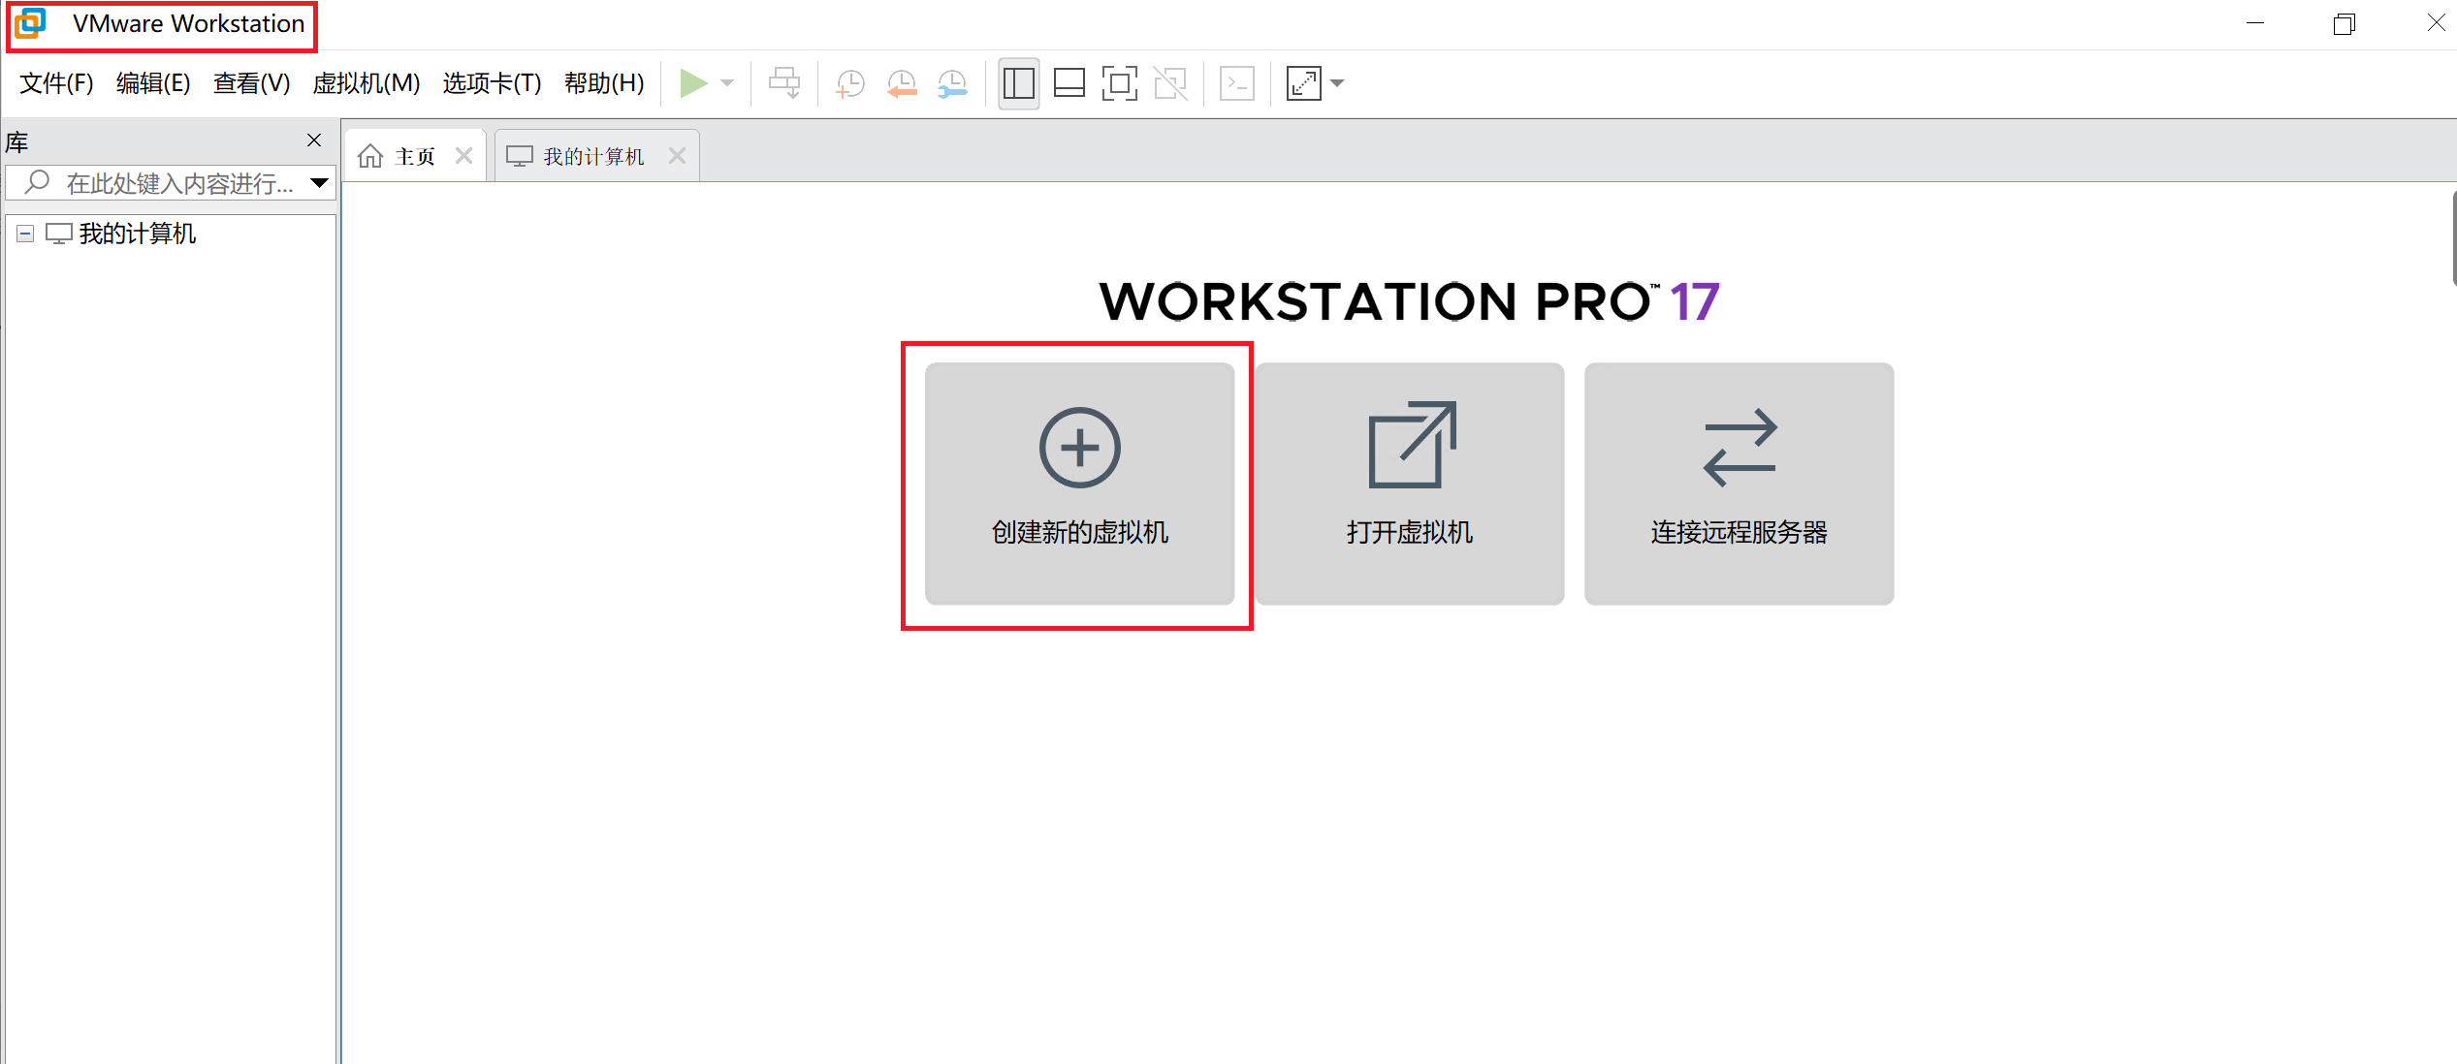Toggle the thumbnail bar view icon
2457x1064 pixels.
(x=1069, y=83)
